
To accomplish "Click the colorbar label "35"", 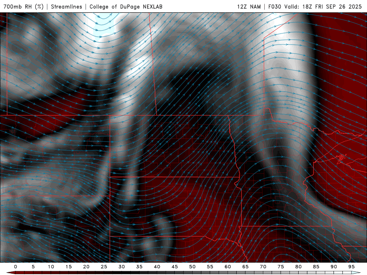I will (139, 267).
